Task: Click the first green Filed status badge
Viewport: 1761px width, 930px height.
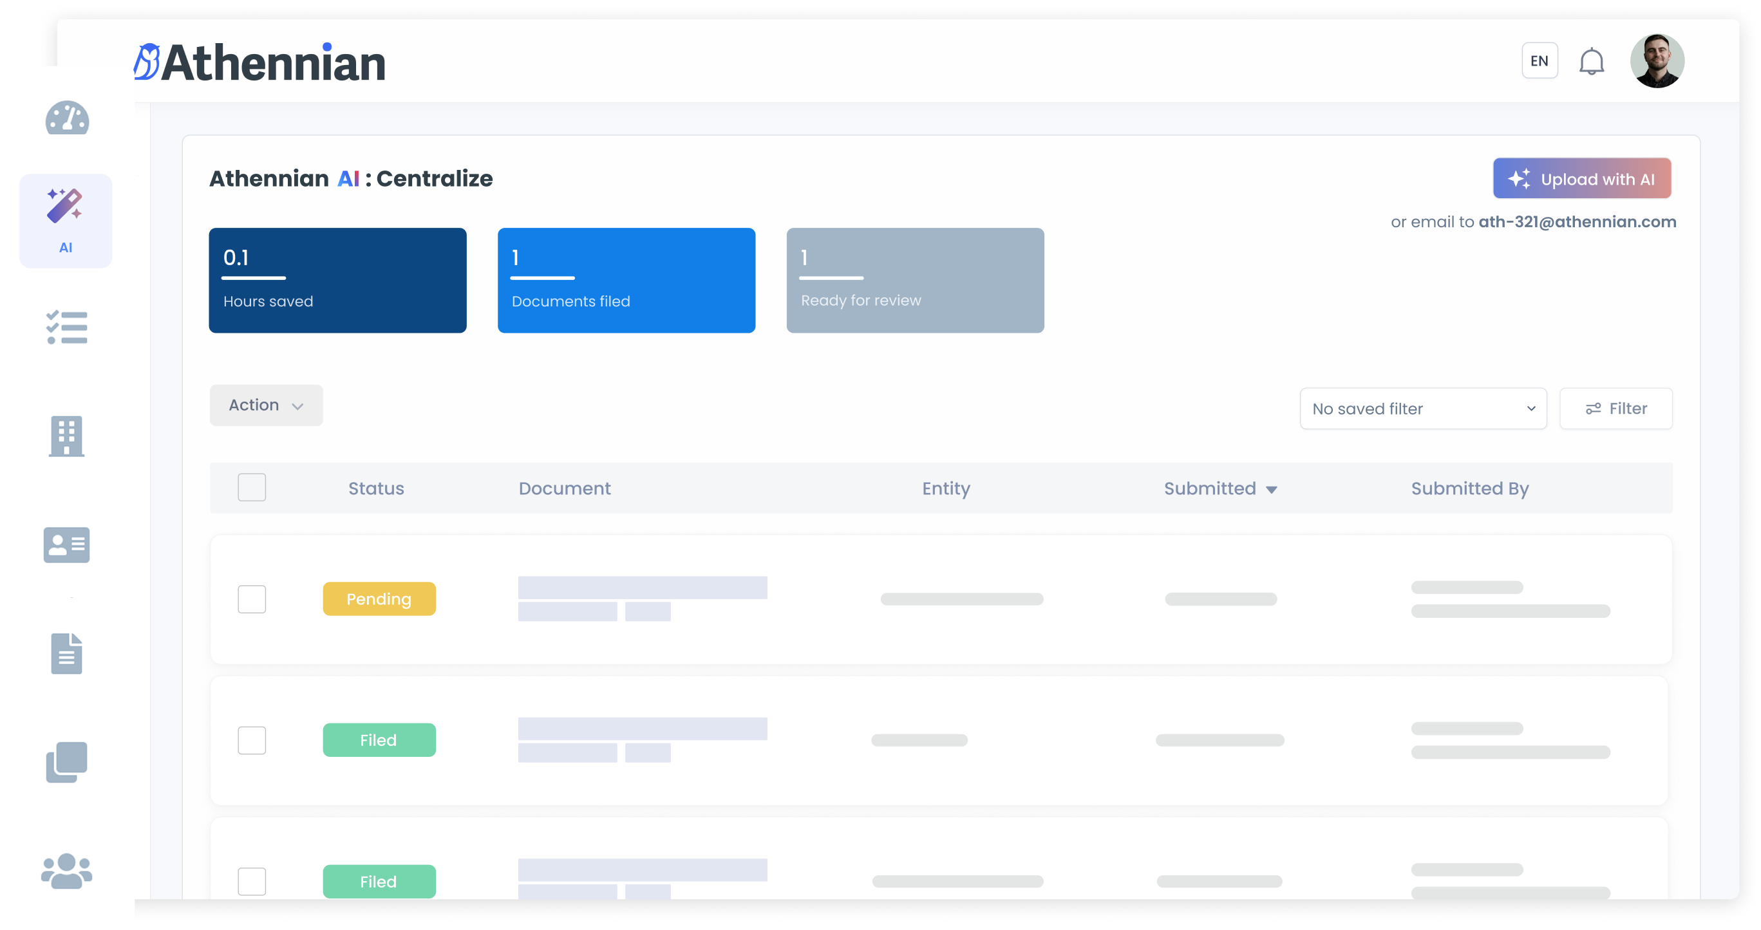Action: coord(379,740)
